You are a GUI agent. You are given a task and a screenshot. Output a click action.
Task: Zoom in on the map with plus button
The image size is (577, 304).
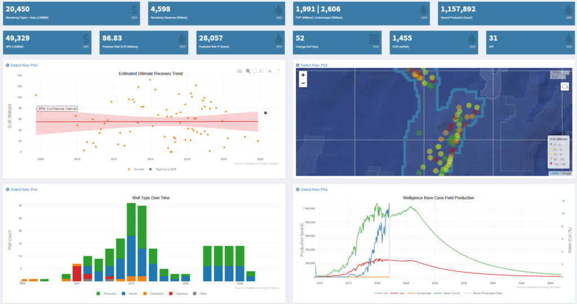tap(303, 75)
